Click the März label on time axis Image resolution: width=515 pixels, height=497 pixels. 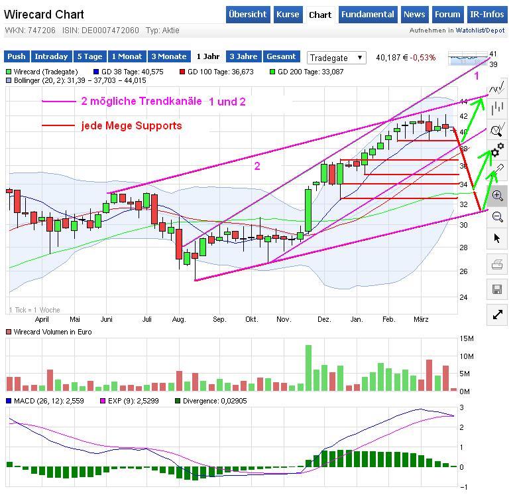point(421,319)
